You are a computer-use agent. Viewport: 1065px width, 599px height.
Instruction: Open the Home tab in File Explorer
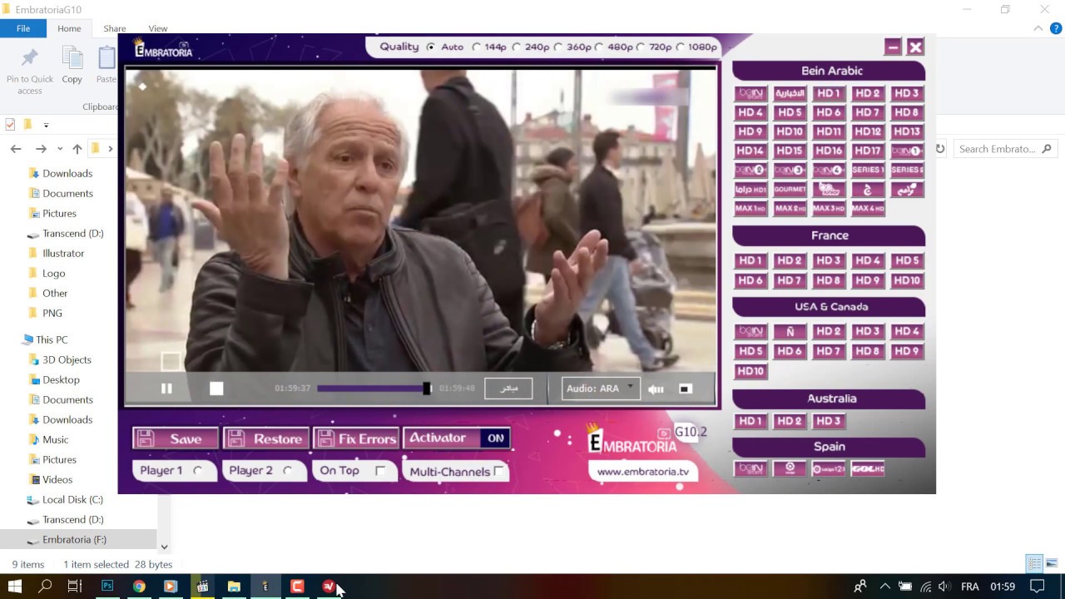pyautogui.click(x=69, y=28)
